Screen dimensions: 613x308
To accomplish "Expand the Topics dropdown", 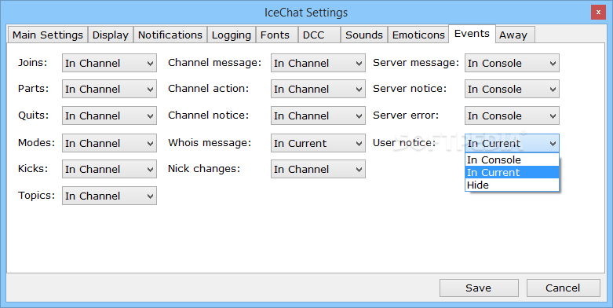I will 109,196.
